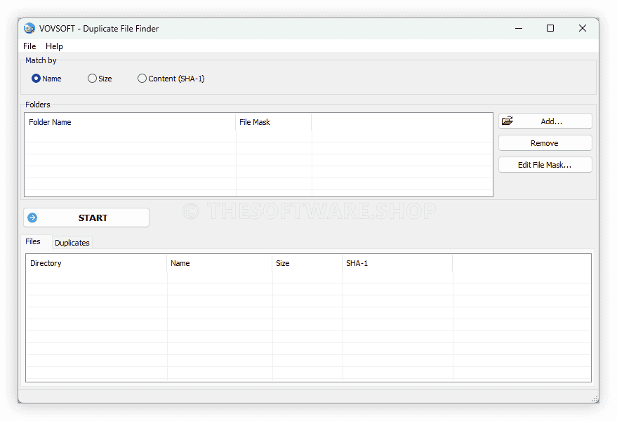Select the Size match option
The image size is (617, 421).
(x=100, y=79)
